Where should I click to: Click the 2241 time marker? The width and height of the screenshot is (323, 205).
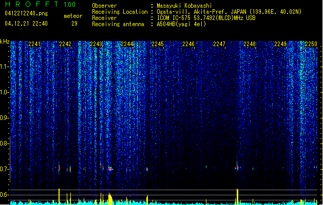34,44
